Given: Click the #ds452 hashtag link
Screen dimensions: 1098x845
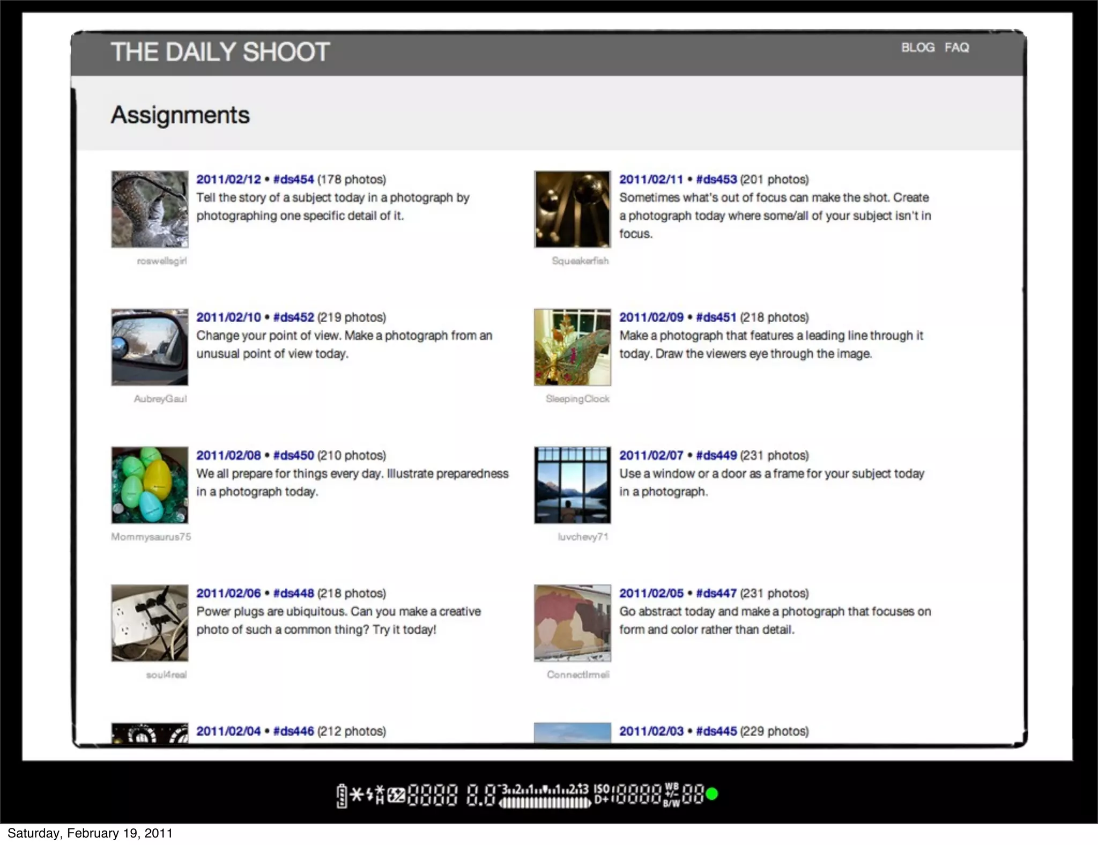Looking at the screenshot, I should [x=293, y=317].
